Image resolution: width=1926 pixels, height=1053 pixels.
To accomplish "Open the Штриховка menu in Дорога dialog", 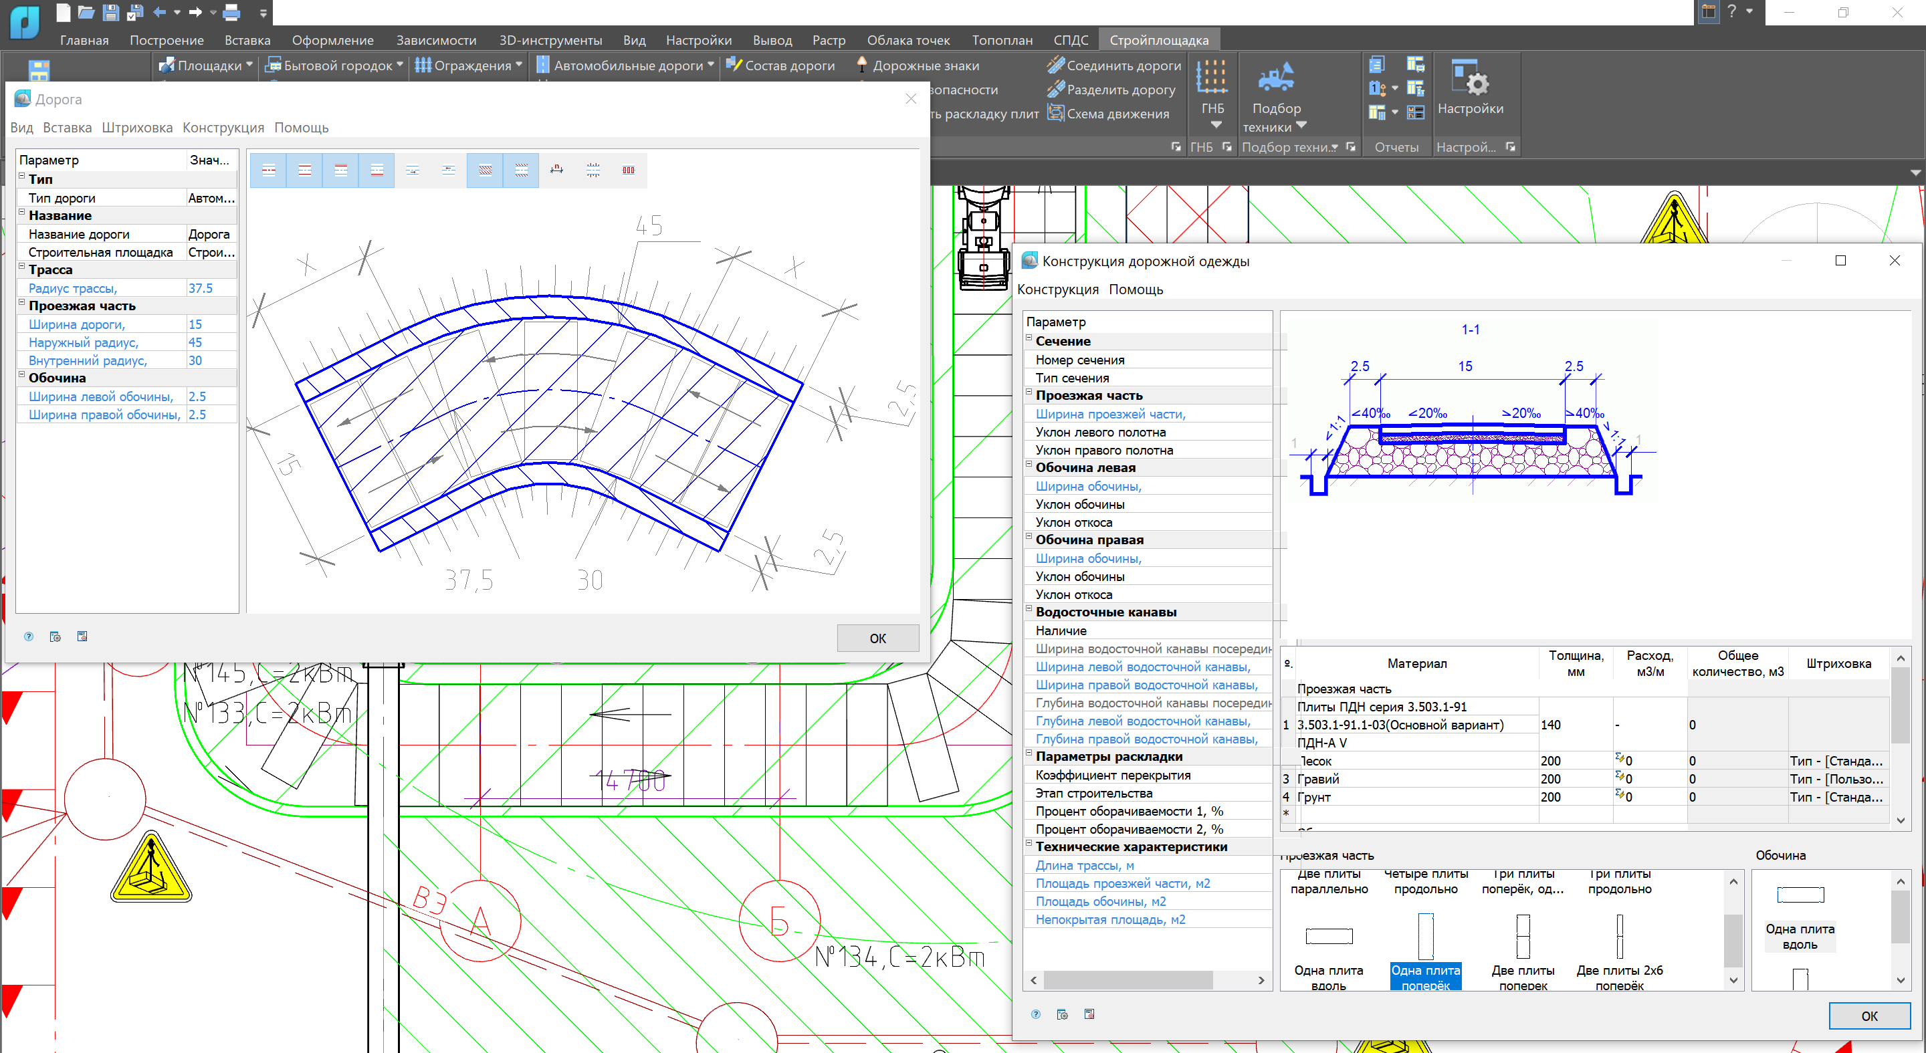I will pyautogui.click(x=137, y=128).
